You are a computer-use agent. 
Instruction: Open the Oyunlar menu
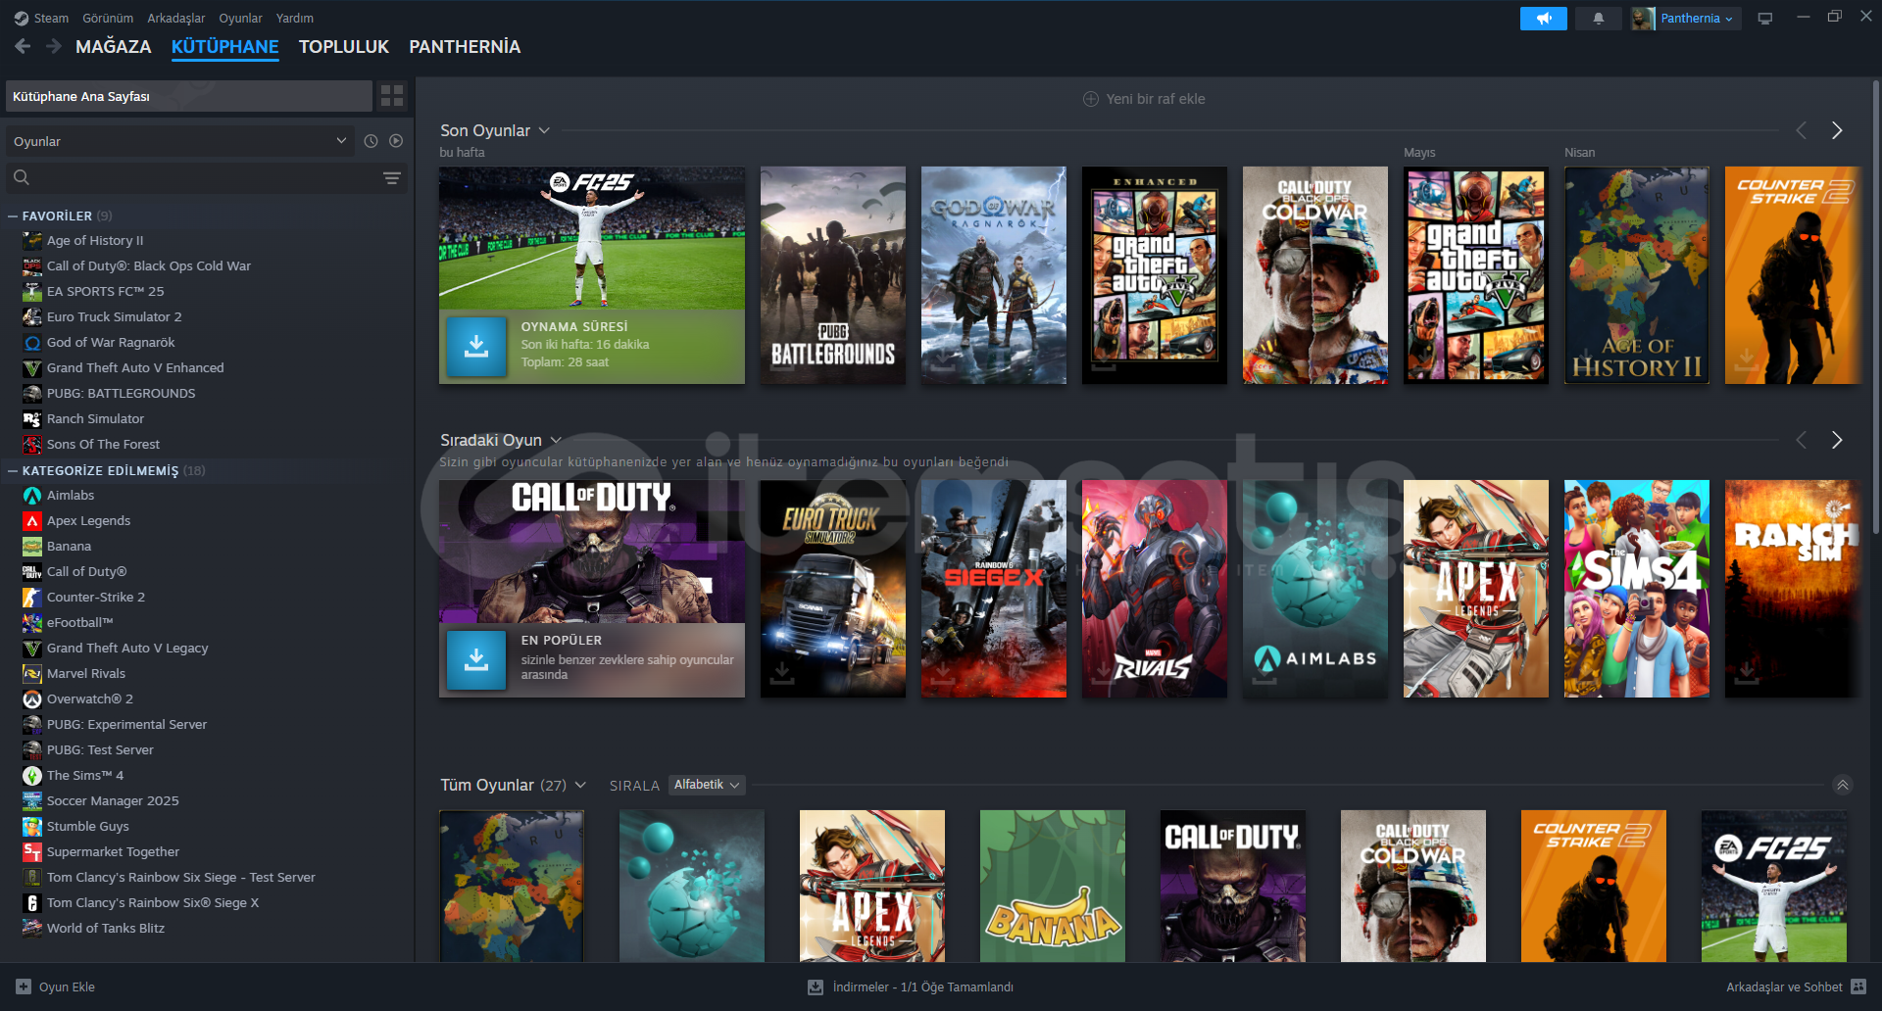pos(240,18)
